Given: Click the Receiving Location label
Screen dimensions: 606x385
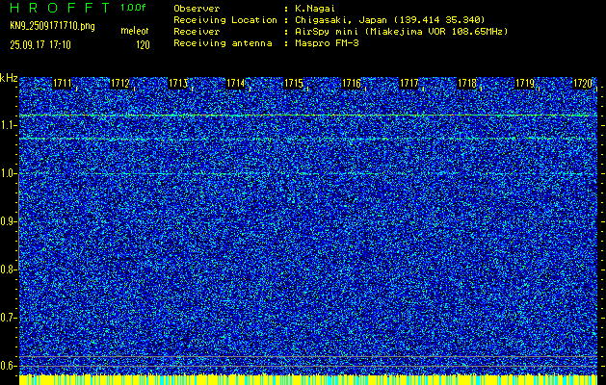Looking at the screenshot, I should [x=225, y=19].
